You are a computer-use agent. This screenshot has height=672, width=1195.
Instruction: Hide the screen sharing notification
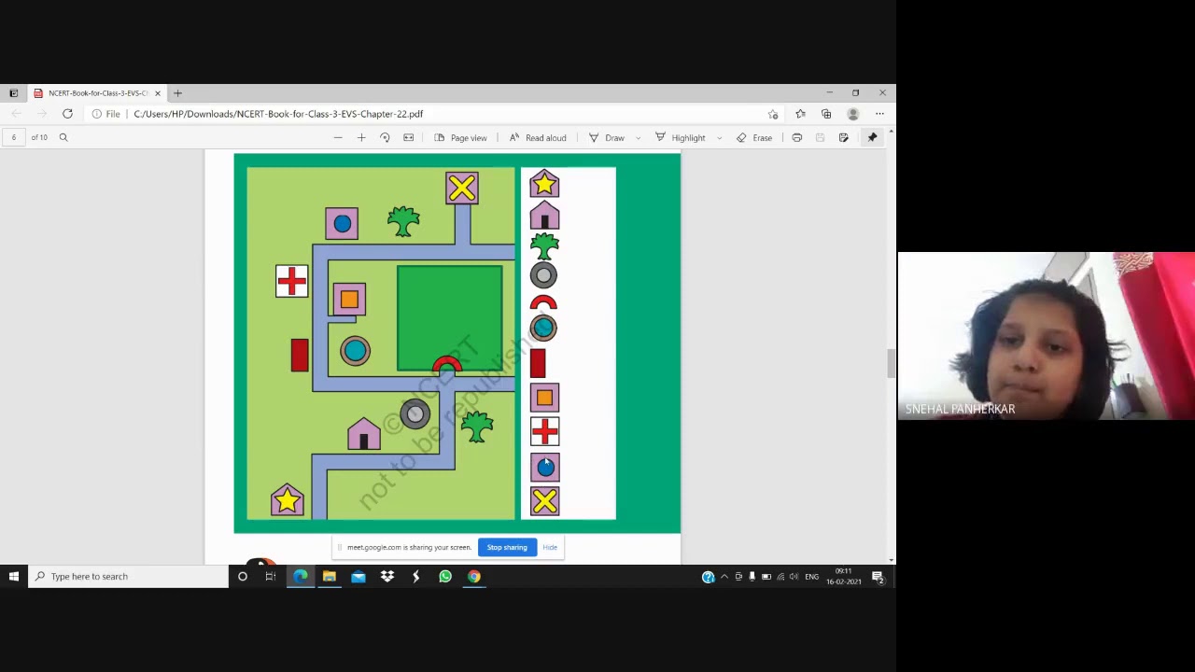pos(550,547)
